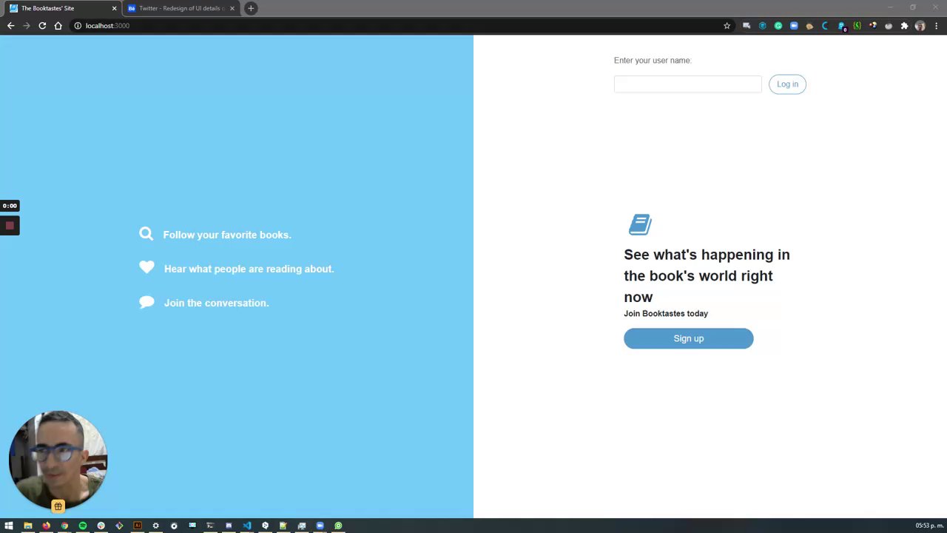This screenshot has height=533, width=947.
Task: Click the white heart icon
Action: pyautogui.click(x=146, y=268)
